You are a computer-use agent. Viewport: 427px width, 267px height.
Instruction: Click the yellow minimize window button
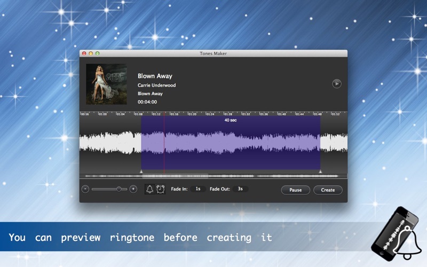(91, 53)
